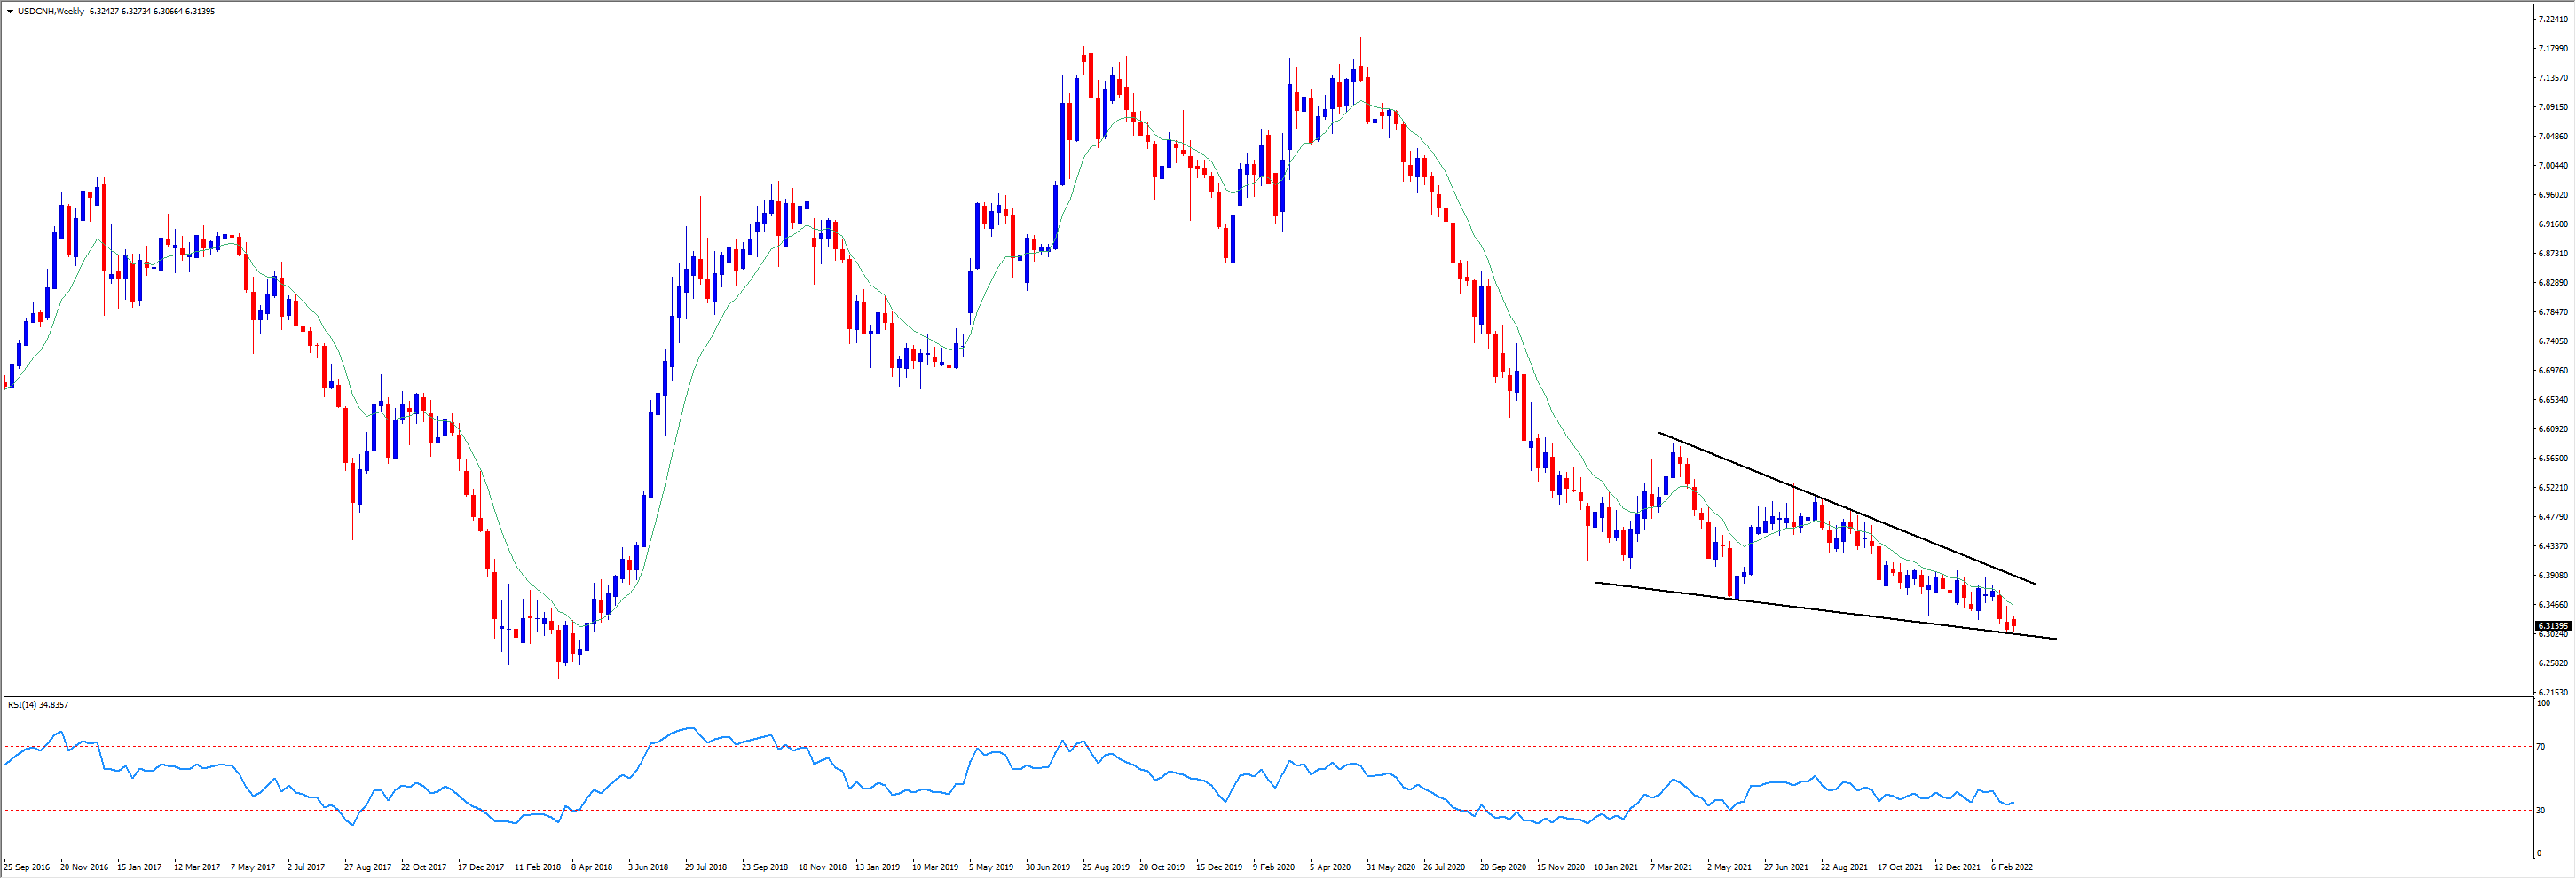Click the last red candle on the chart

click(2013, 623)
